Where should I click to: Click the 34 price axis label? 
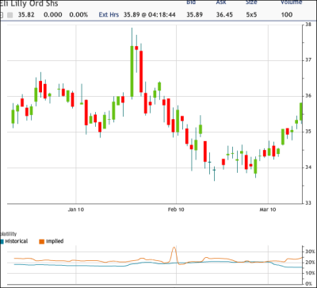[x=308, y=167]
